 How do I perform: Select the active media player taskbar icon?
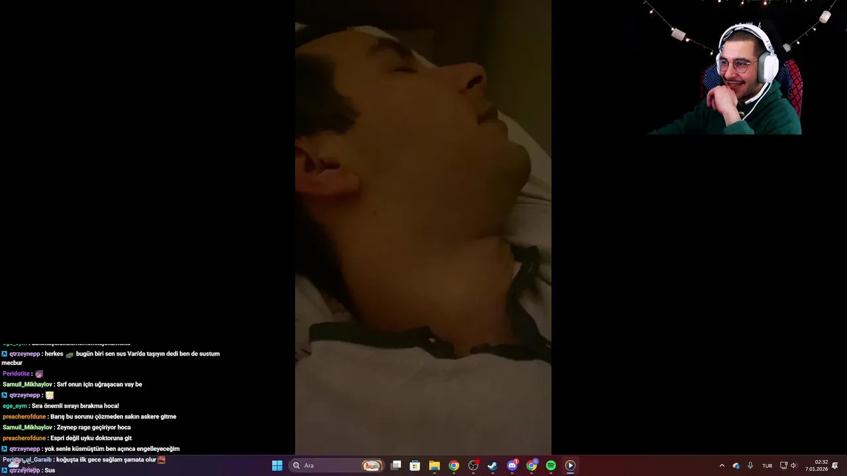(x=570, y=465)
